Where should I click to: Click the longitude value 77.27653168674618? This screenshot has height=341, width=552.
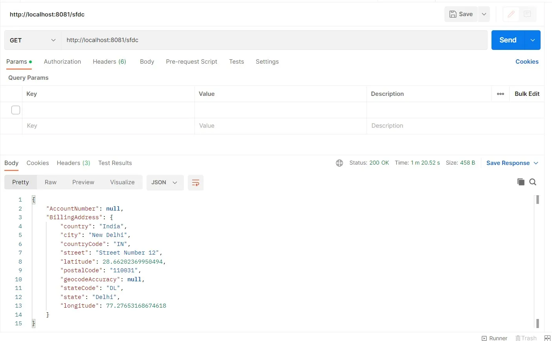coord(136,306)
